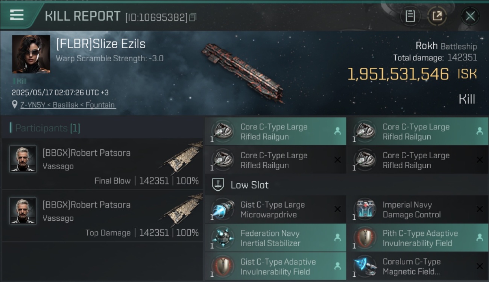Select the Imperial Navy Damage Control icon
The width and height of the screenshot is (489, 282).
click(365, 209)
